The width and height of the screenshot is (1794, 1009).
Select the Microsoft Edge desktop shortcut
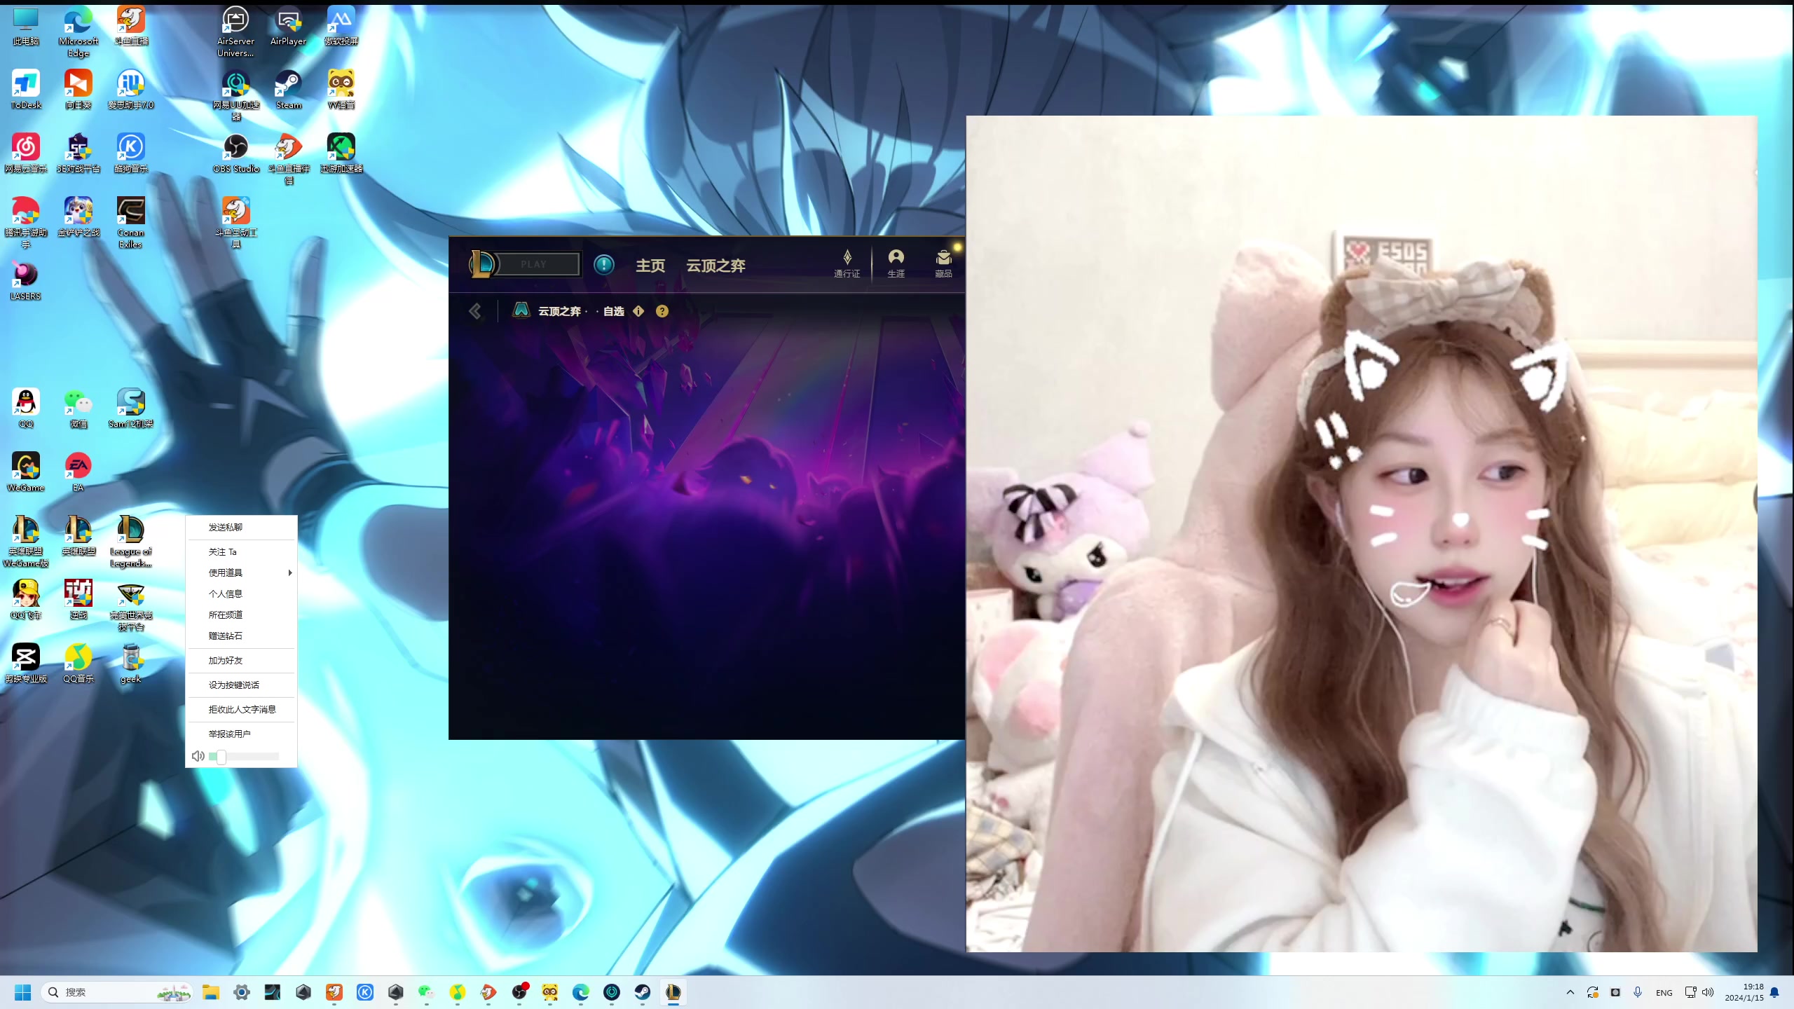pos(78,32)
